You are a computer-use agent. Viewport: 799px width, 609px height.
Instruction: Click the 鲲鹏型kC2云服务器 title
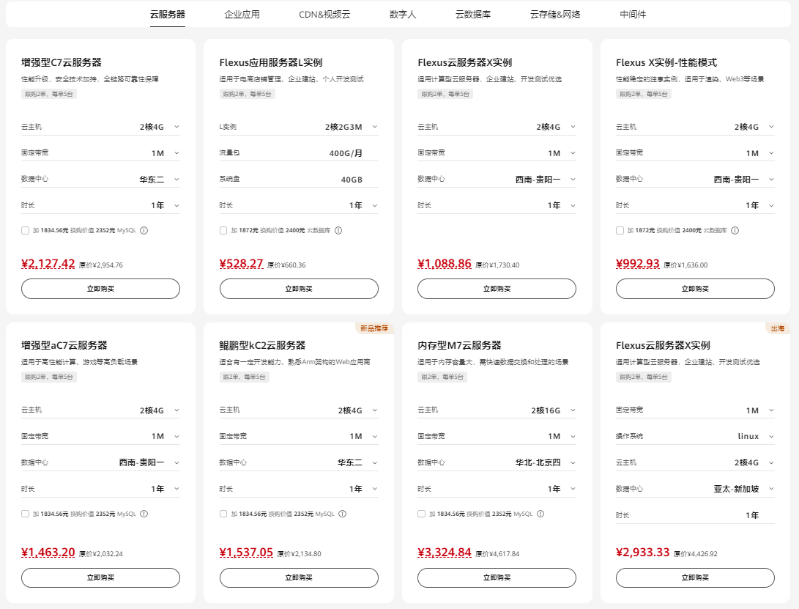pyautogui.click(x=262, y=345)
